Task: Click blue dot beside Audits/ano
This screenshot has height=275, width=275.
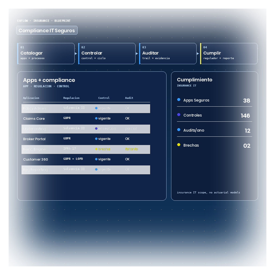Action: click(x=179, y=130)
